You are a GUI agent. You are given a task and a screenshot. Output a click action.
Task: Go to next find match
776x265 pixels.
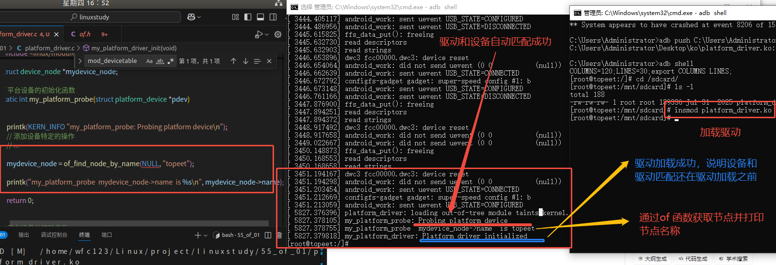[245, 61]
